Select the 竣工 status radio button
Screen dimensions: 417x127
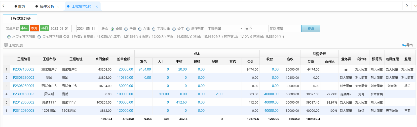point(174,29)
